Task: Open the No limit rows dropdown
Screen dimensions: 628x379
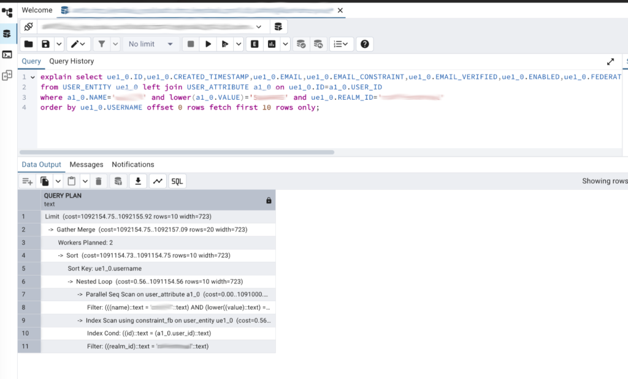Action: 151,44
